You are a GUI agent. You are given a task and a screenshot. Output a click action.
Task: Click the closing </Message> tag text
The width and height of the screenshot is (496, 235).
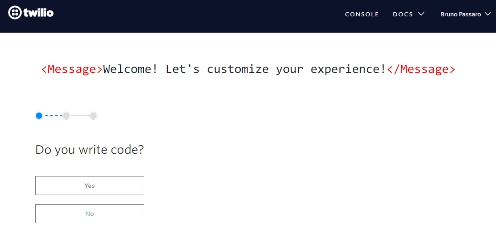coord(421,69)
